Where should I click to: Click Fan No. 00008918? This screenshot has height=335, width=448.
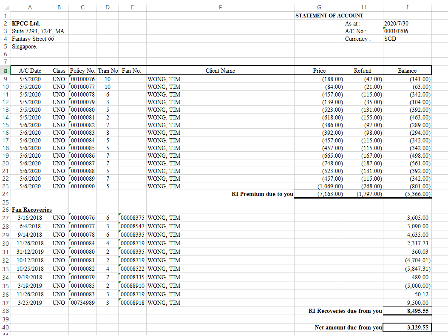coord(132,303)
